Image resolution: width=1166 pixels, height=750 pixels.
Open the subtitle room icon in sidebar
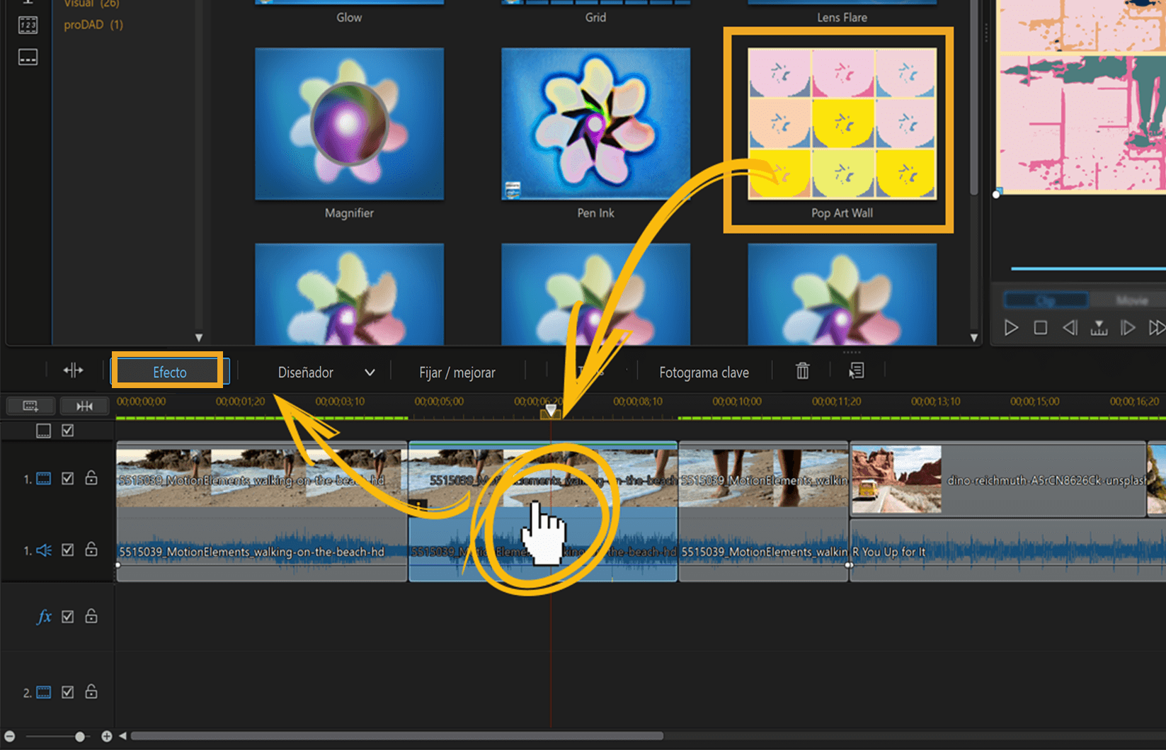28,57
